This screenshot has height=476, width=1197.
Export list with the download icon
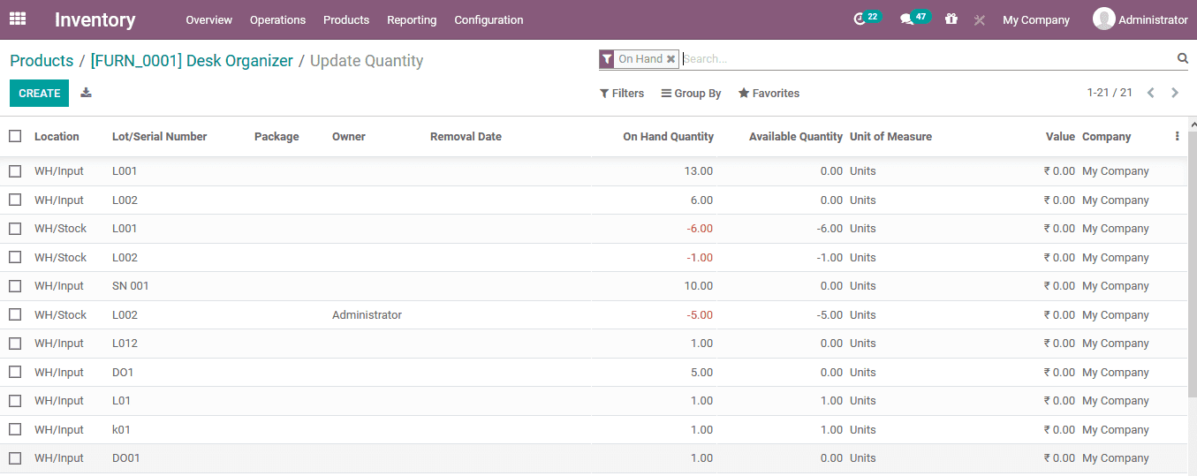pyautogui.click(x=86, y=93)
